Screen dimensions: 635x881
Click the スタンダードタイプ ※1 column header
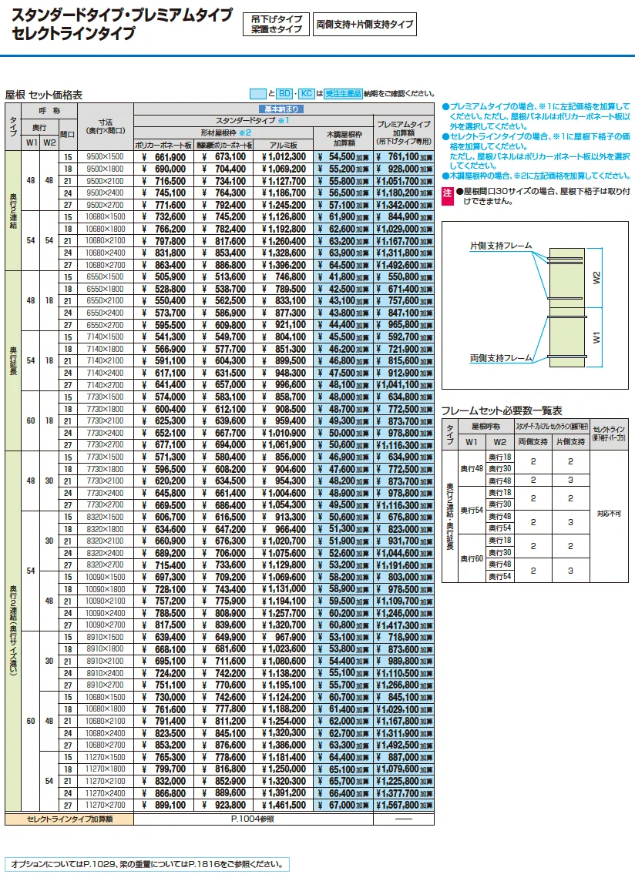tap(253, 120)
